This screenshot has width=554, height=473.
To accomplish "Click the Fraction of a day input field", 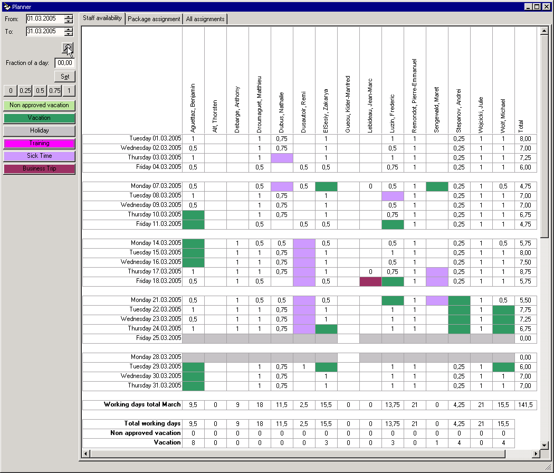I will click(64, 63).
